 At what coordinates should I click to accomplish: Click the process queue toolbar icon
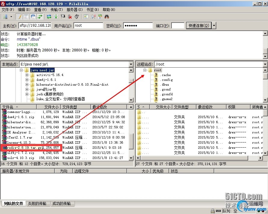click(x=56, y=17)
